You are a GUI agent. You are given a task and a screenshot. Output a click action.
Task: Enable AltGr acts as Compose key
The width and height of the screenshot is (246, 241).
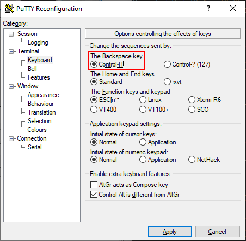(x=129, y=185)
